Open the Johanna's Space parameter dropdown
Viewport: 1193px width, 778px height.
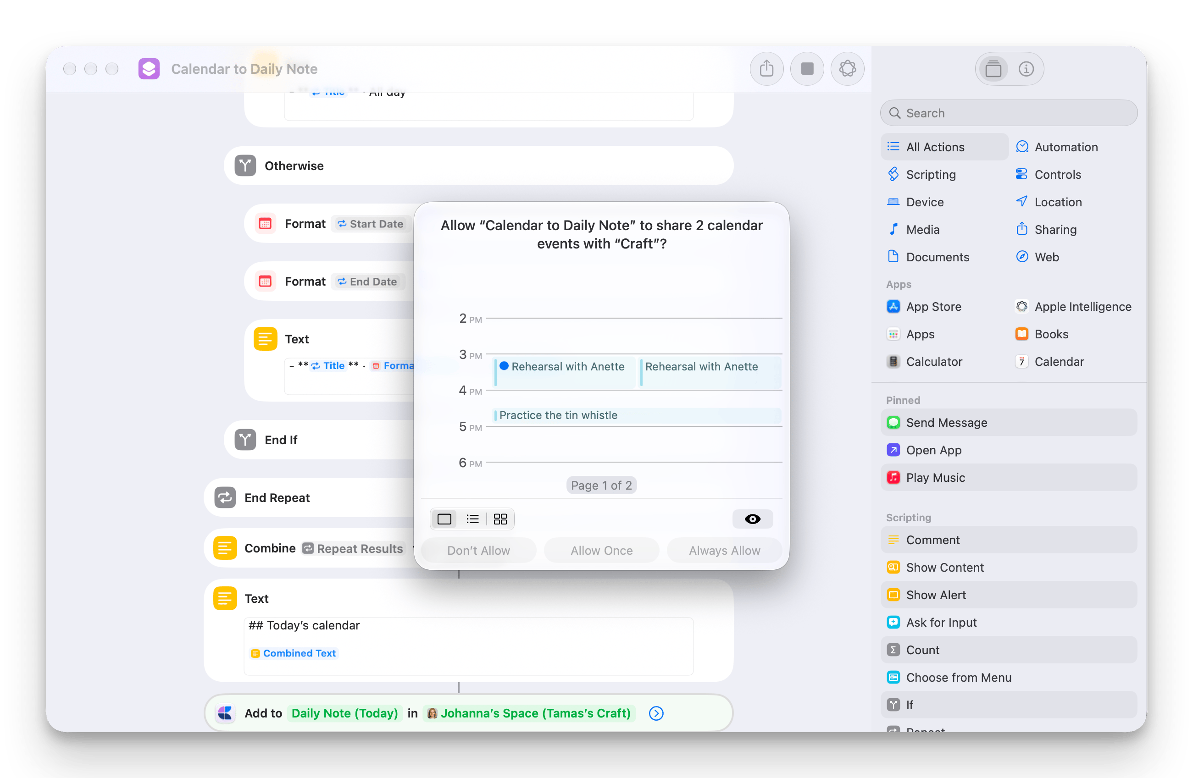click(x=529, y=713)
